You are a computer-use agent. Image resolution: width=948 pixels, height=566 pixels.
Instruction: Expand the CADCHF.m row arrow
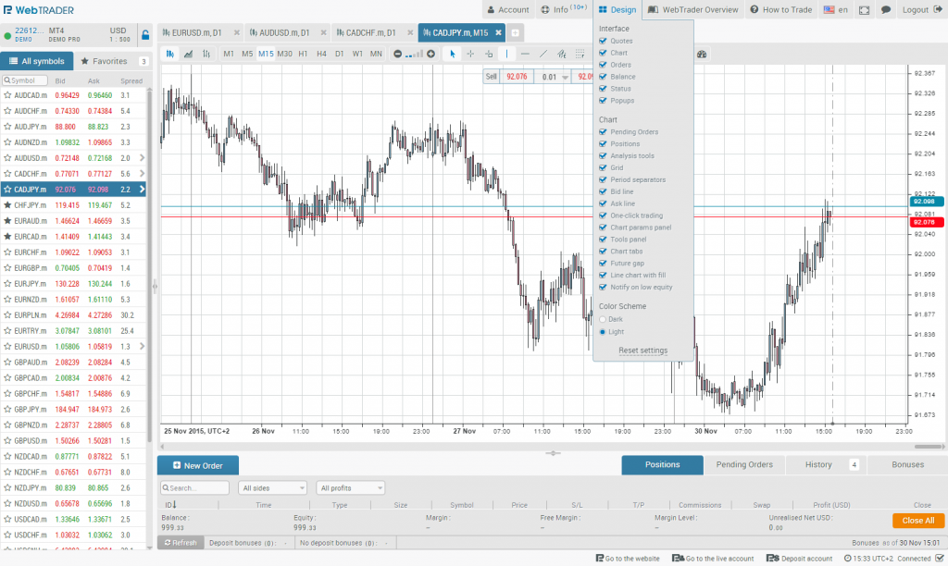[x=142, y=173]
